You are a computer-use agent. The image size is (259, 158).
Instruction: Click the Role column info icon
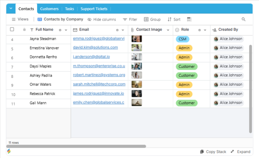point(199,30)
